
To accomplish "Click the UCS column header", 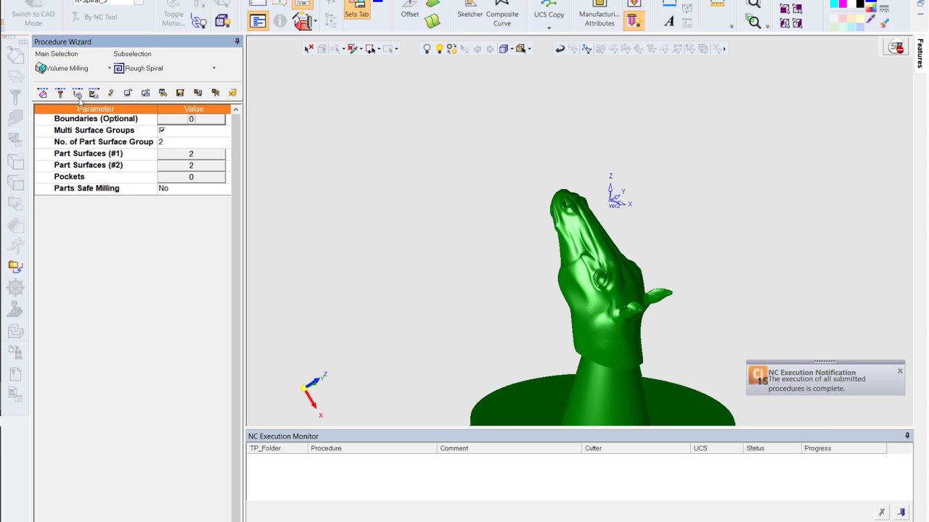I will click(717, 448).
